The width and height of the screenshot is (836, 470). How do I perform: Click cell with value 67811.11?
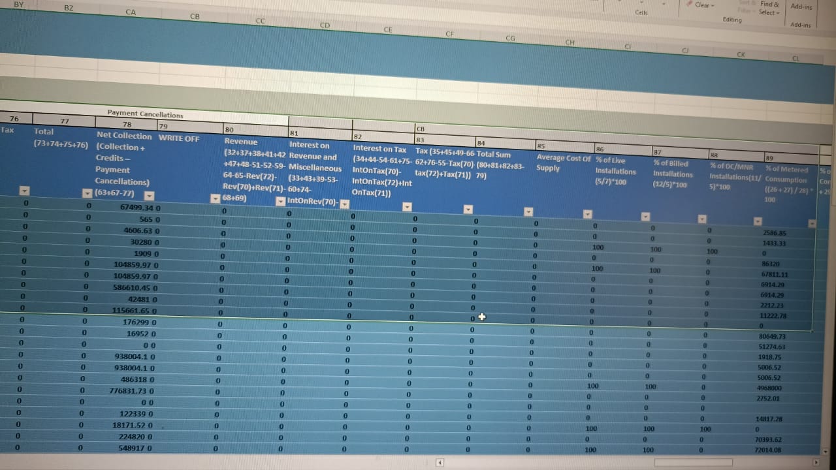(775, 275)
